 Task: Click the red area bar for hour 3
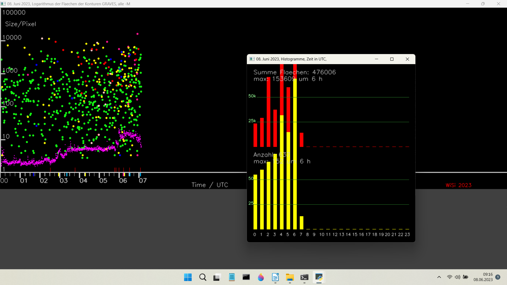click(x=275, y=128)
